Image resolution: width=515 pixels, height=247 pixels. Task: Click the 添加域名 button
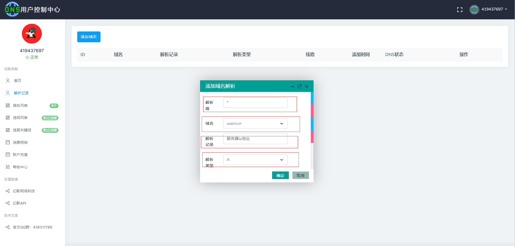pyautogui.click(x=89, y=37)
